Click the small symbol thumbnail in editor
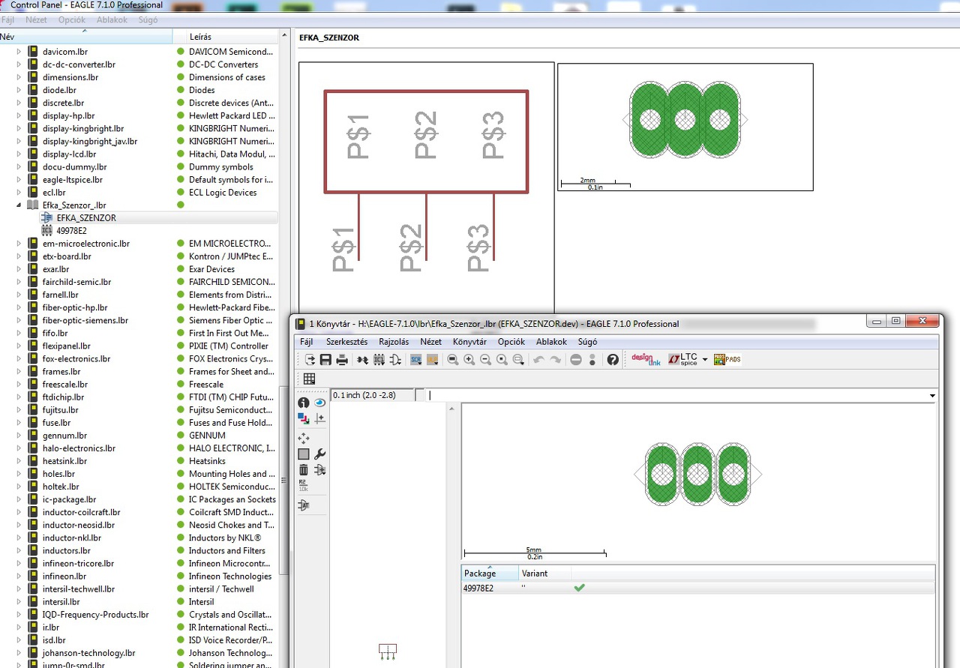960x668 pixels. click(387, 651)
